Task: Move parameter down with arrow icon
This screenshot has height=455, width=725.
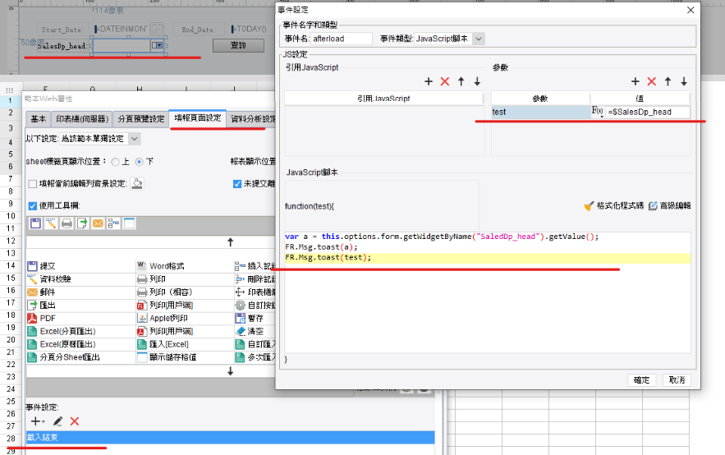Action: (x=684, y=82)
